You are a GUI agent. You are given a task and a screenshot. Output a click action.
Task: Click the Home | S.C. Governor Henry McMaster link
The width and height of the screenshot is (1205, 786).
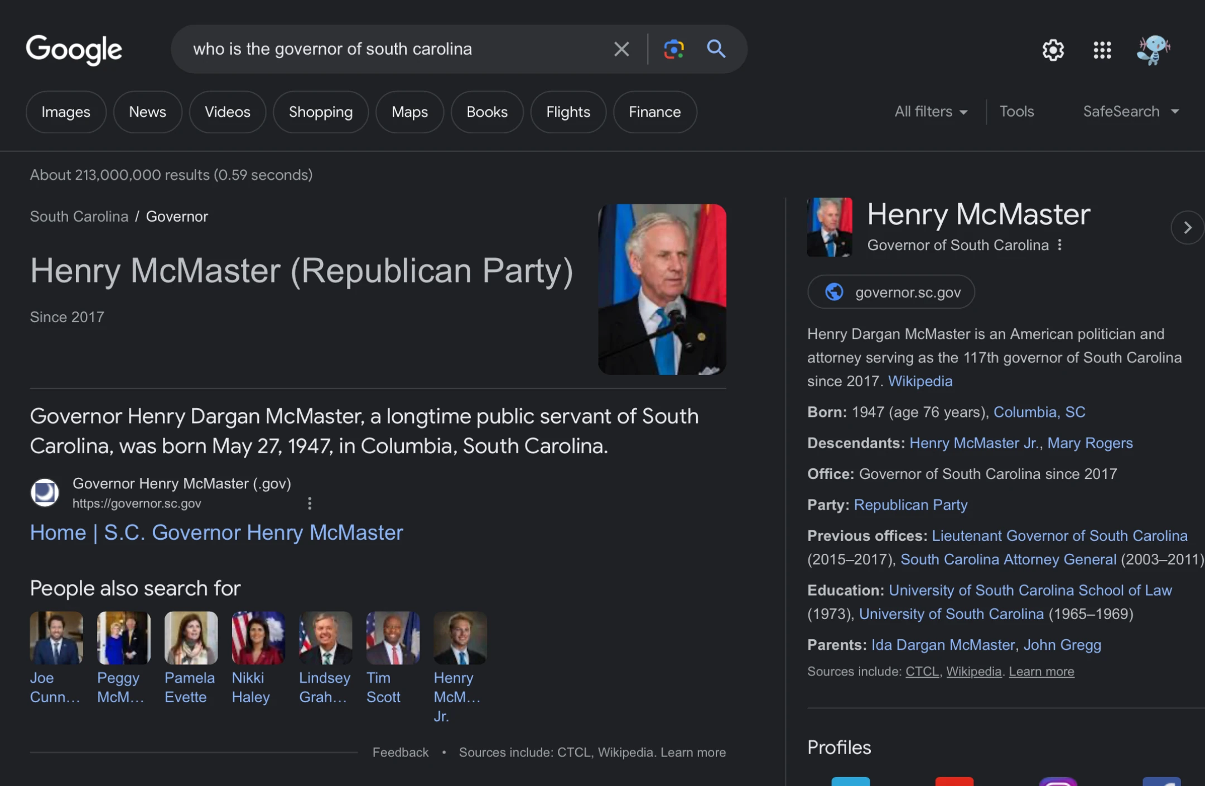[x=216, y=533]
